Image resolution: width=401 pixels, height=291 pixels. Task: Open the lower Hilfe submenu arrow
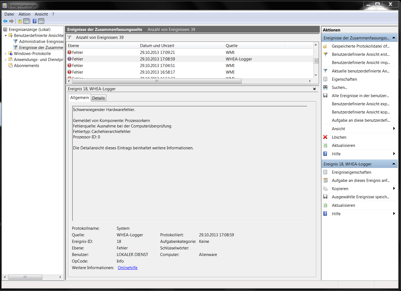pyautogui.click(x=394, y=214)
